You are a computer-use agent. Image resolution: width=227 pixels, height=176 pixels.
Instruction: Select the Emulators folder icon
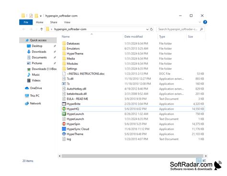(x=64, y=49)
